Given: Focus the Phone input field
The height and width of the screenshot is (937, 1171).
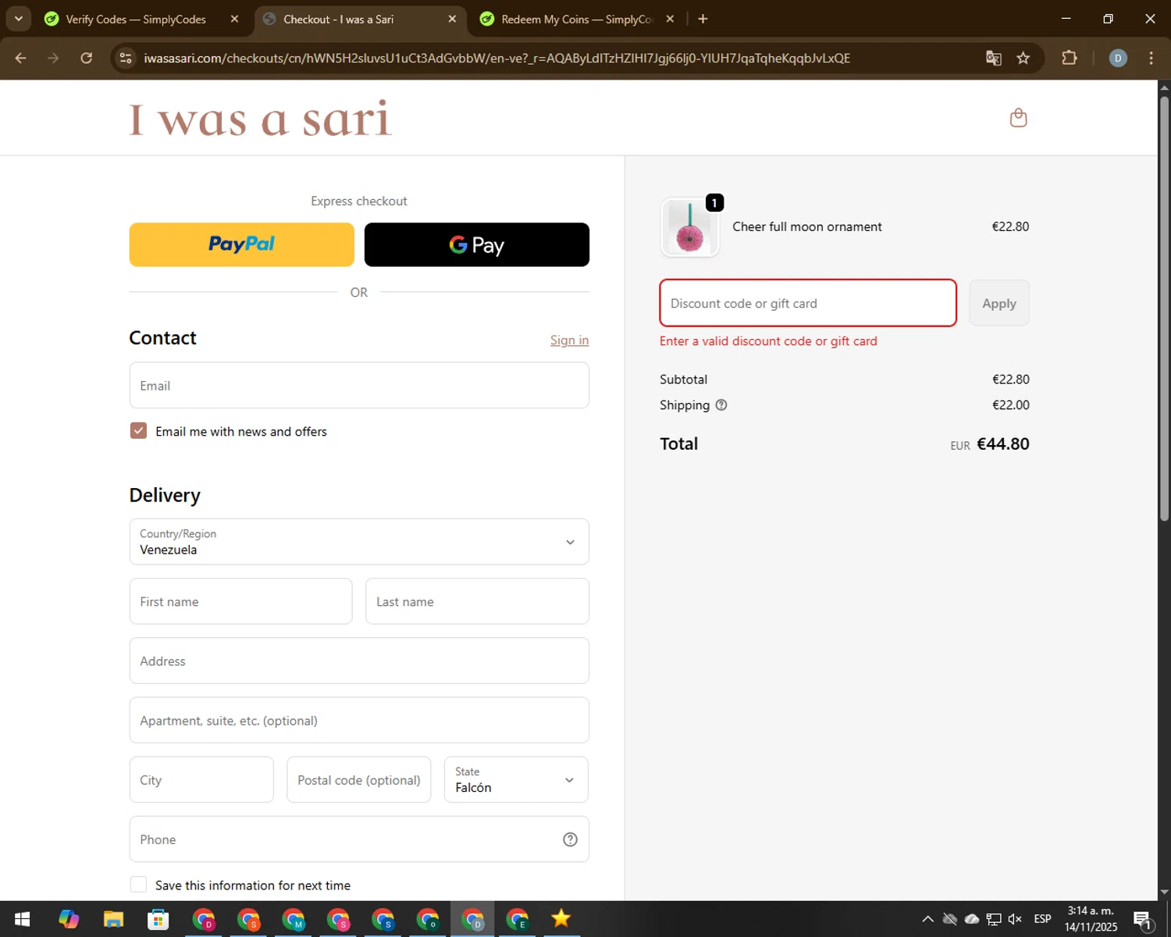Looking at the screenshot, I should (359, 839).
